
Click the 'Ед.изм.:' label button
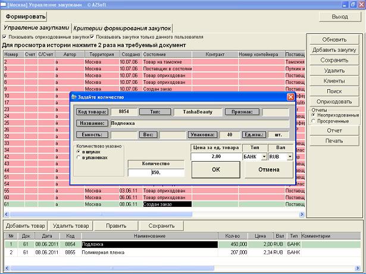(x=254, y=134)
